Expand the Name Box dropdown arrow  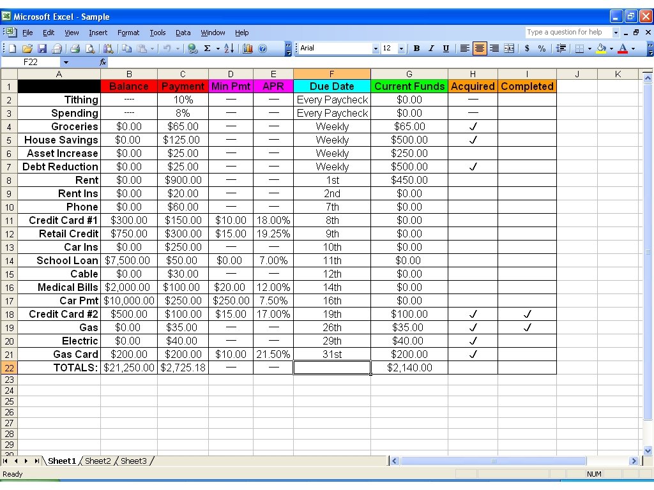(66, 62)
